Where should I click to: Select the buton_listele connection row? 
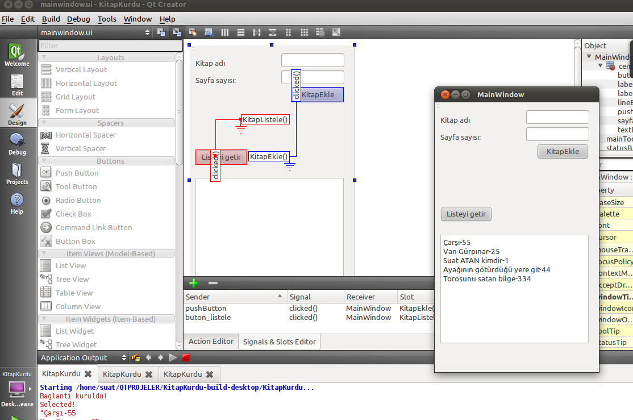(309, 318)
